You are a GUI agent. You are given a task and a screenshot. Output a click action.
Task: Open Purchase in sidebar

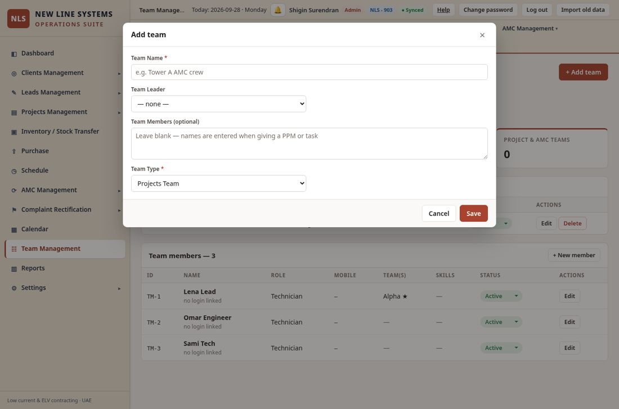65,151
